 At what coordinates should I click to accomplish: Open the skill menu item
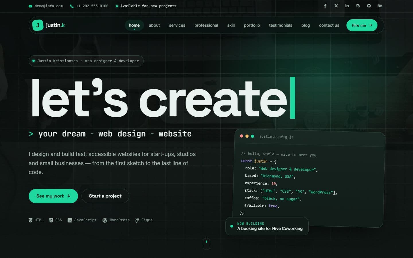pyautogui.click(x=231, y=25)
